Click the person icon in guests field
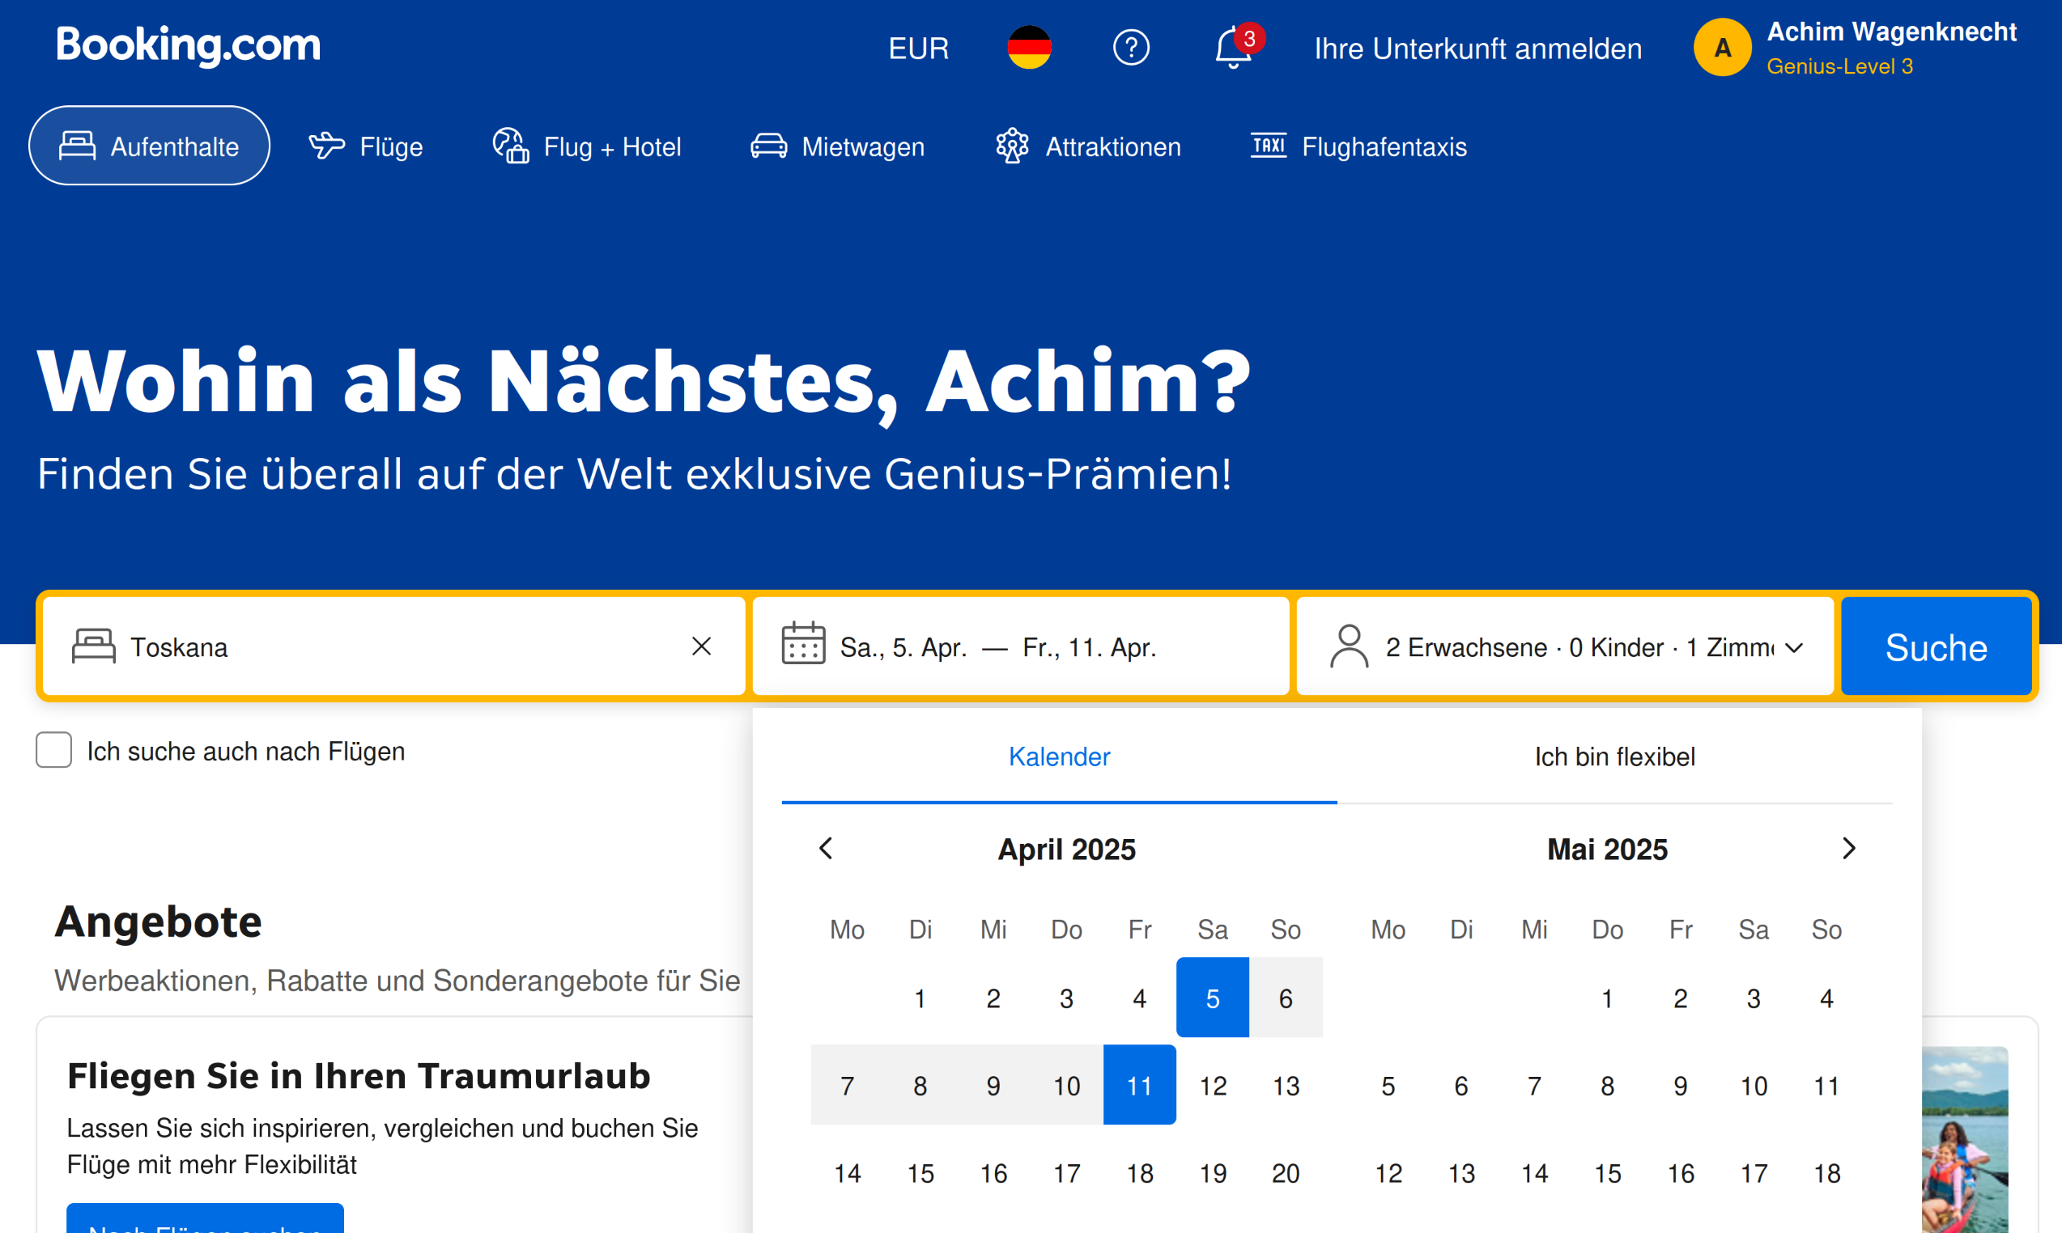2062x1233 pixels. coord(1349,646)
